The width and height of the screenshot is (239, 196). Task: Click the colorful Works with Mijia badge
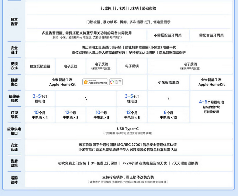tap(116, 82)
